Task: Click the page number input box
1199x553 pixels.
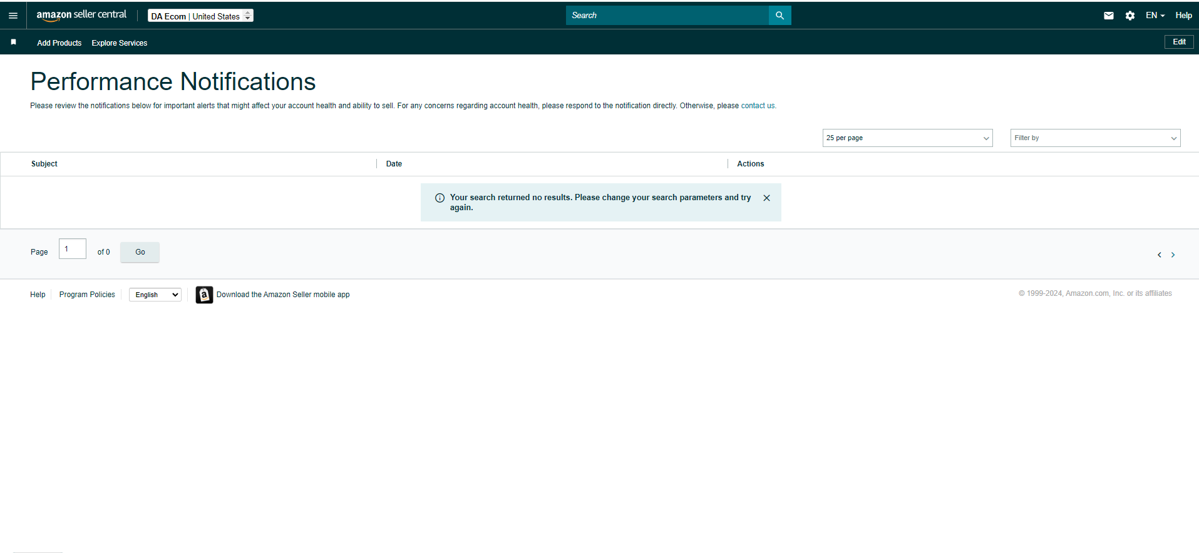Action: point(73,249)
